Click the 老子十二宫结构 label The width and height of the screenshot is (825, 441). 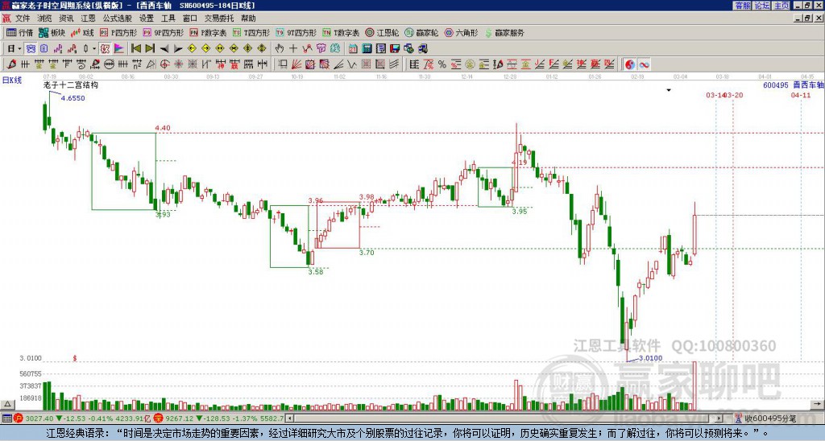pos(71,84)
